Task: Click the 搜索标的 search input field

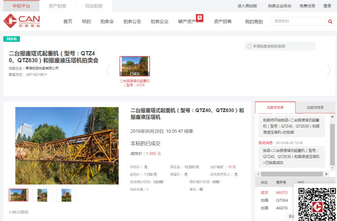Action: 297,21
